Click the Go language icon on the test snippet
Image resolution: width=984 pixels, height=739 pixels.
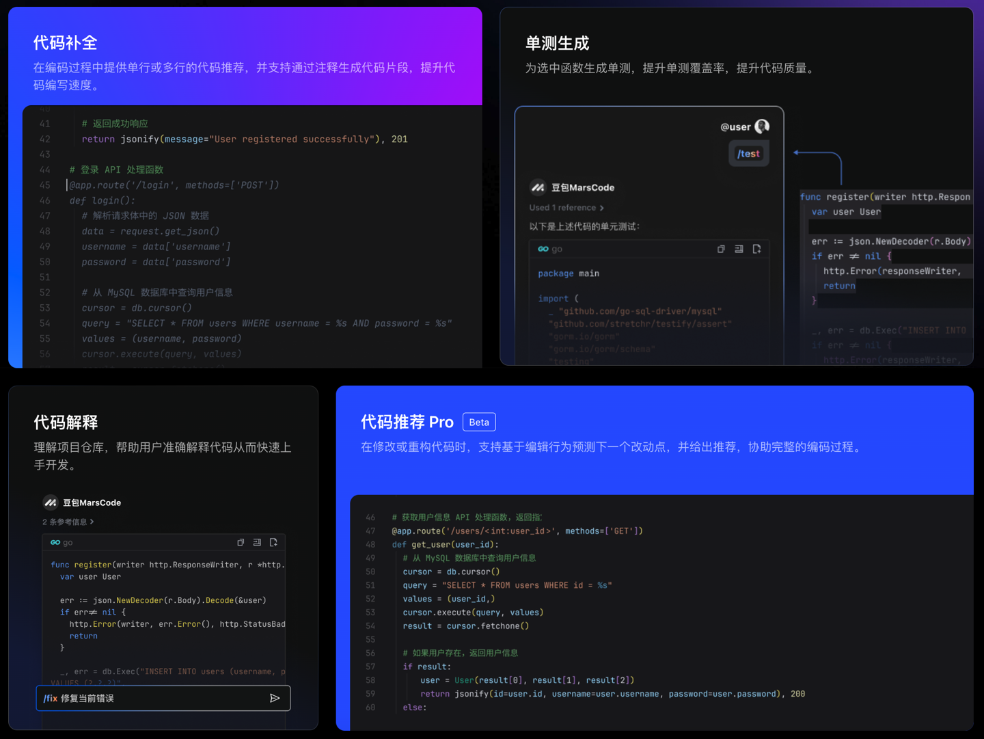543,249
